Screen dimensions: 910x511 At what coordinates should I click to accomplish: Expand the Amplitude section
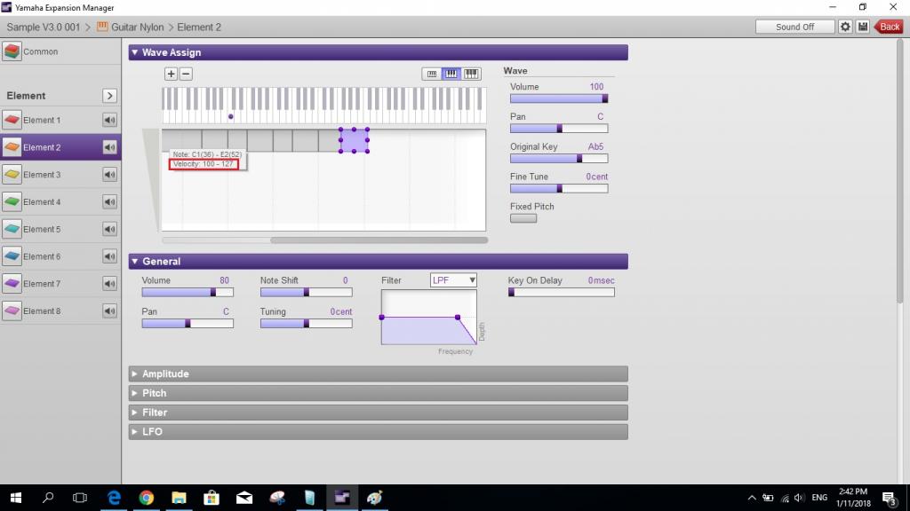tap(135, 373)
